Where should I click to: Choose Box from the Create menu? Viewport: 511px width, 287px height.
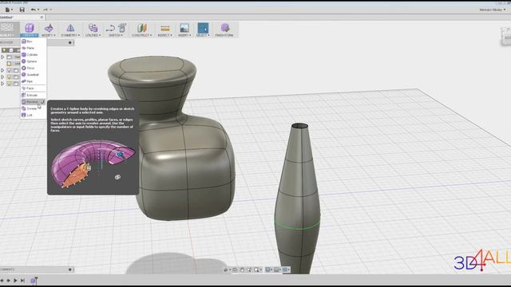tap(33, 41)
